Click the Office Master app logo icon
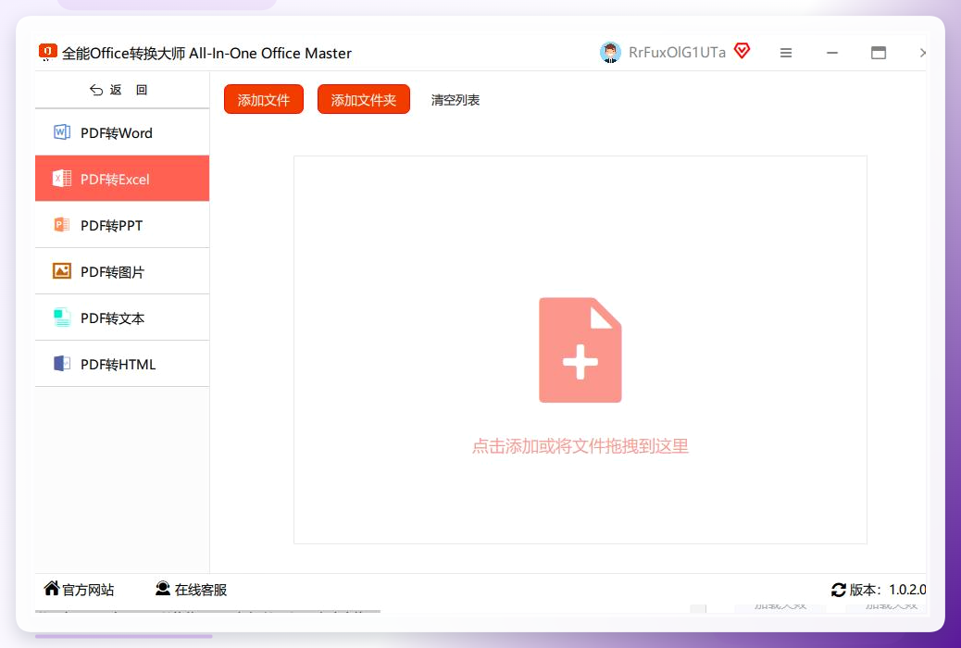 (x=48, y=52)
